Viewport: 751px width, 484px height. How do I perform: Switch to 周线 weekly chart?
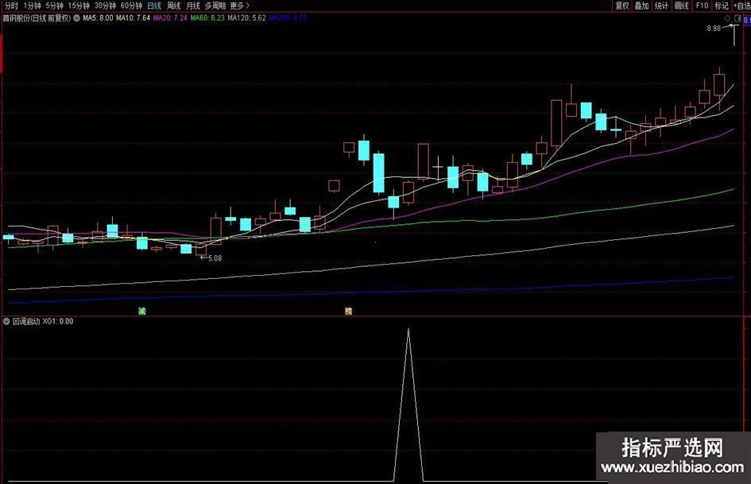174,6
